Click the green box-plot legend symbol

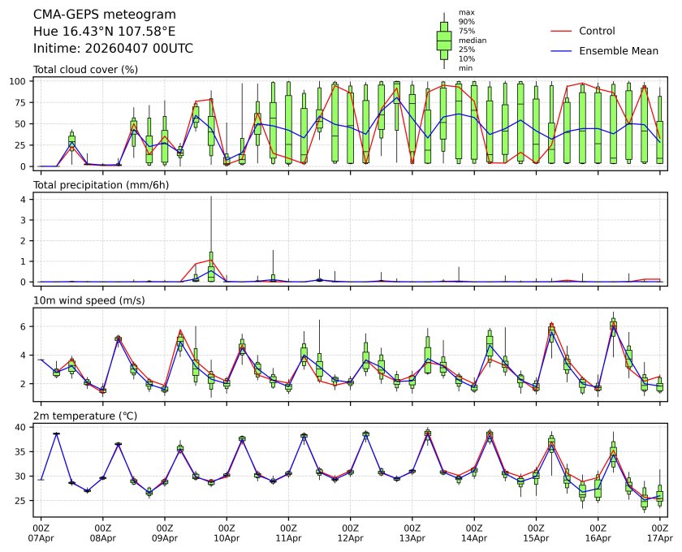tap(444, 41)
